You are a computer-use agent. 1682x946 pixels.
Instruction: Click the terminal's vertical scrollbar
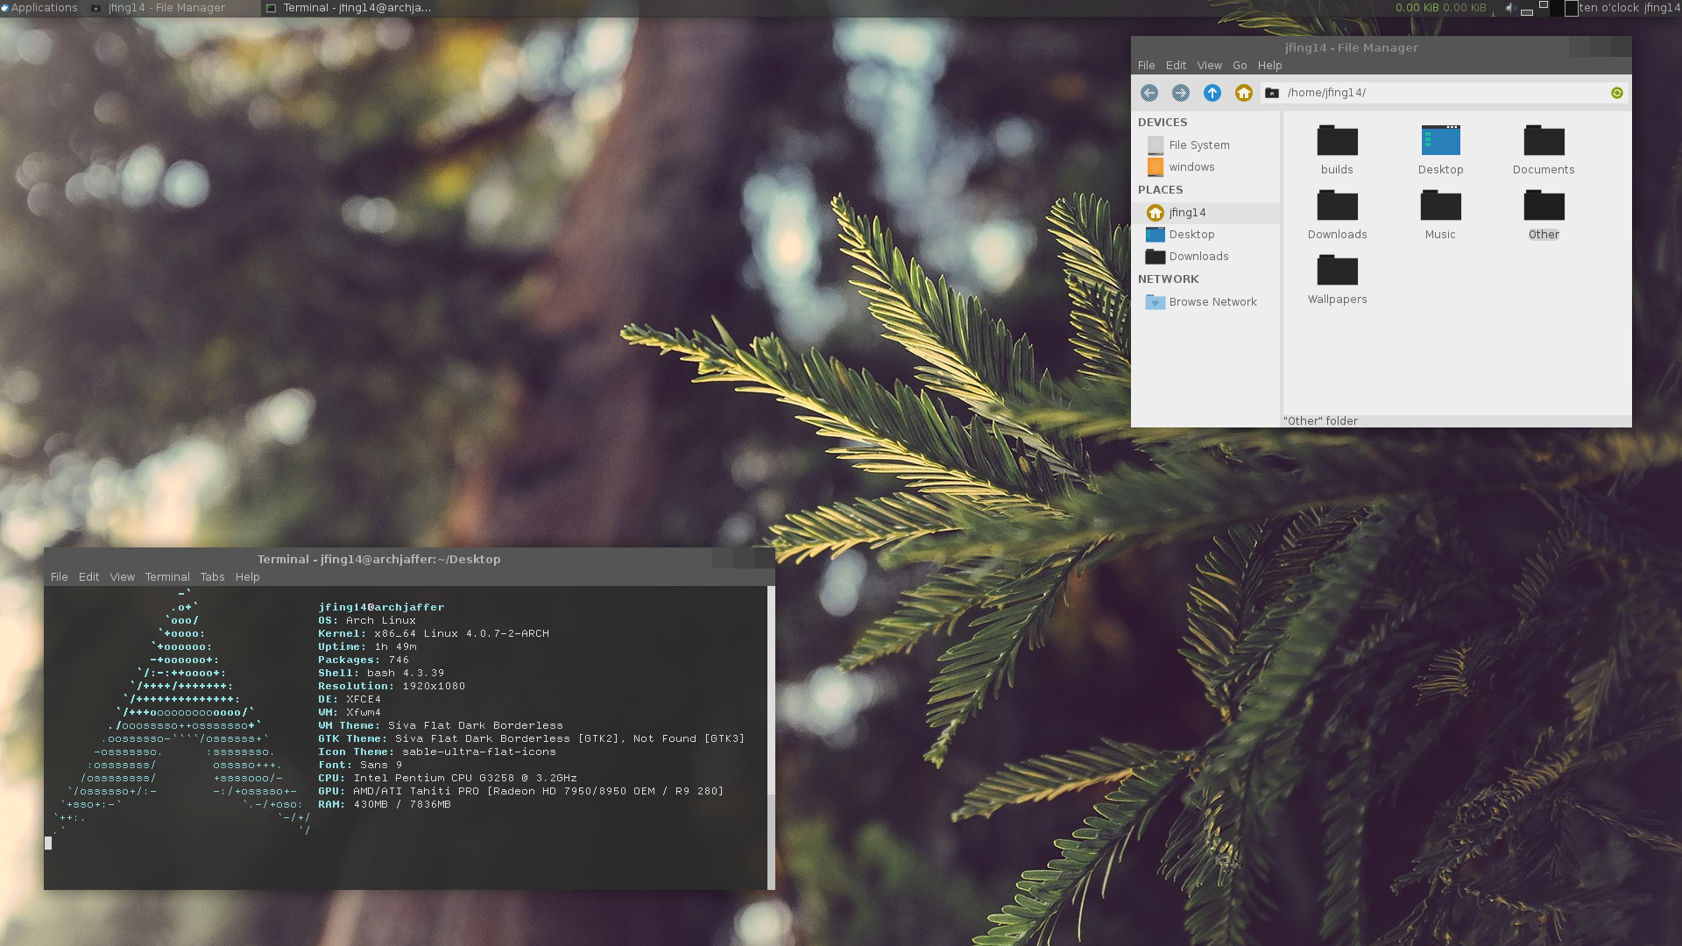point(771,738)
